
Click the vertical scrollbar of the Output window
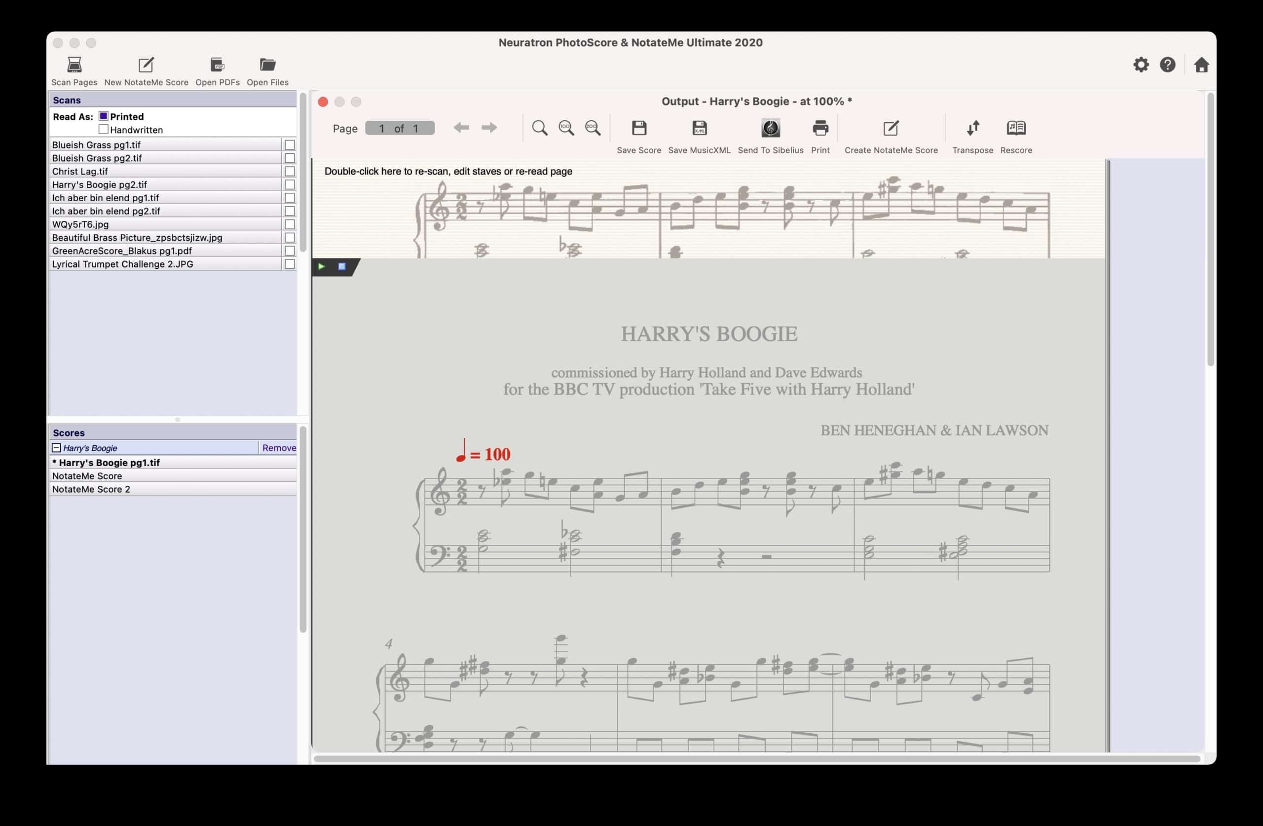[1210, 229]
